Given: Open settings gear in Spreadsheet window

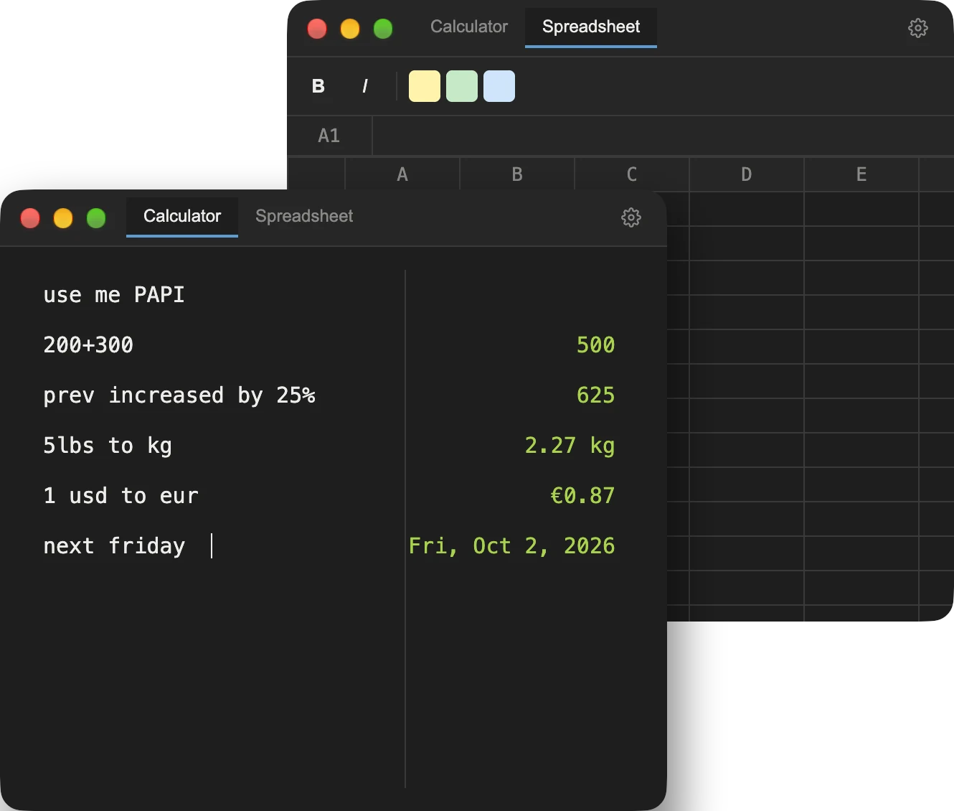Looking at the screenshot, I should tap(917, 28).
